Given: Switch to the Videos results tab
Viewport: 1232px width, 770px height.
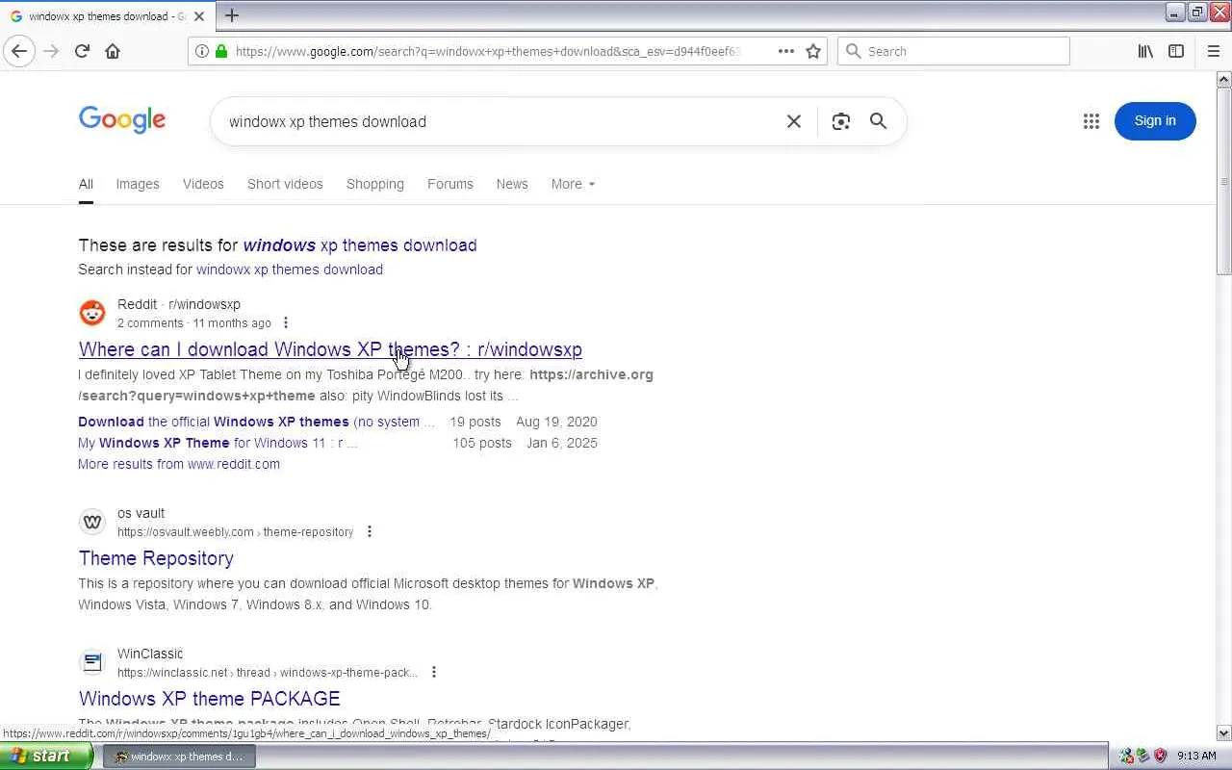Looking at the screenshot, I should [x=203, y=184].
